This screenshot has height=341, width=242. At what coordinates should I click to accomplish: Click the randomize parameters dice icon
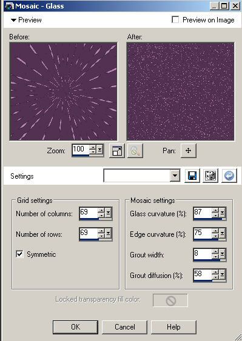tap(210, 176)
